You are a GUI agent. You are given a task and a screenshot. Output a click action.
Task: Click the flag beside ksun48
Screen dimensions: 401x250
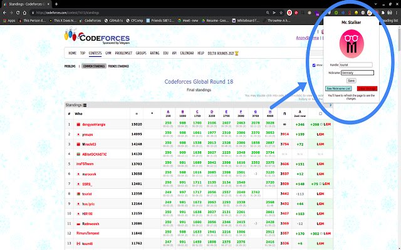78,244
